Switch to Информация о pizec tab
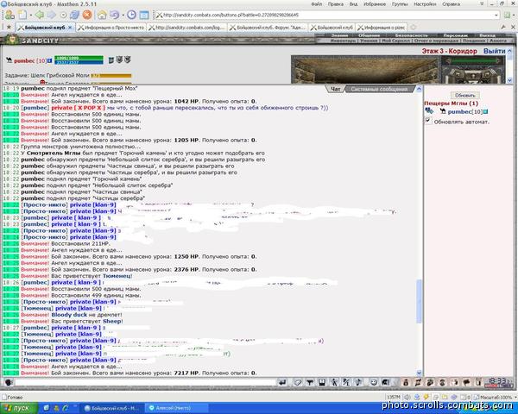 tap(382, 28)
